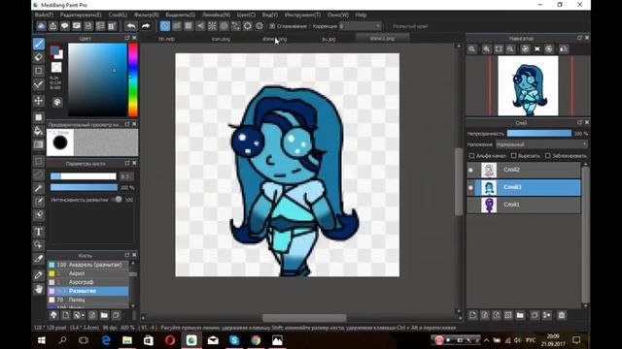Select the Text tool
This screenshot has width=622, height=349.
[39, 232]
